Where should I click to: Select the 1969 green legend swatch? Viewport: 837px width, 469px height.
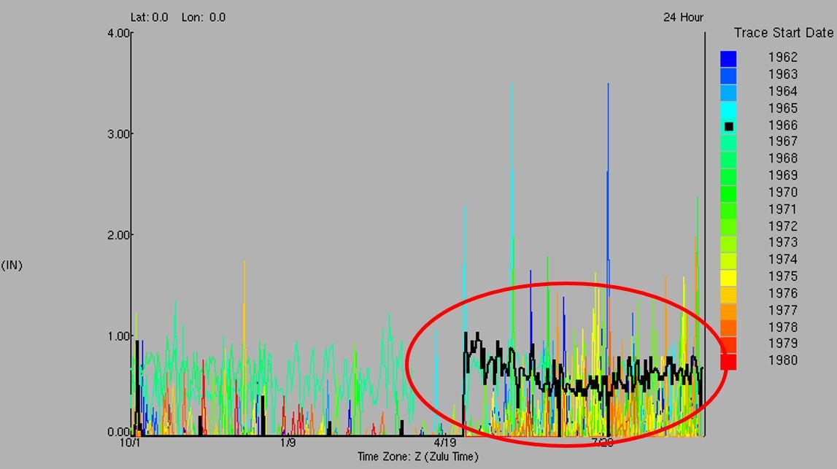pyautogui.click(x=728, y=177)
